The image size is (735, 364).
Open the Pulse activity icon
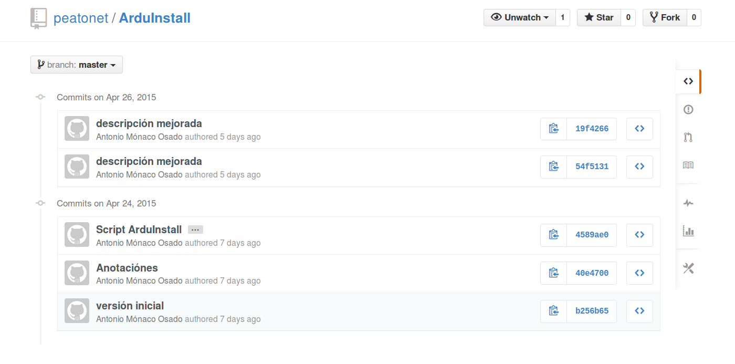tap(688, 203)
